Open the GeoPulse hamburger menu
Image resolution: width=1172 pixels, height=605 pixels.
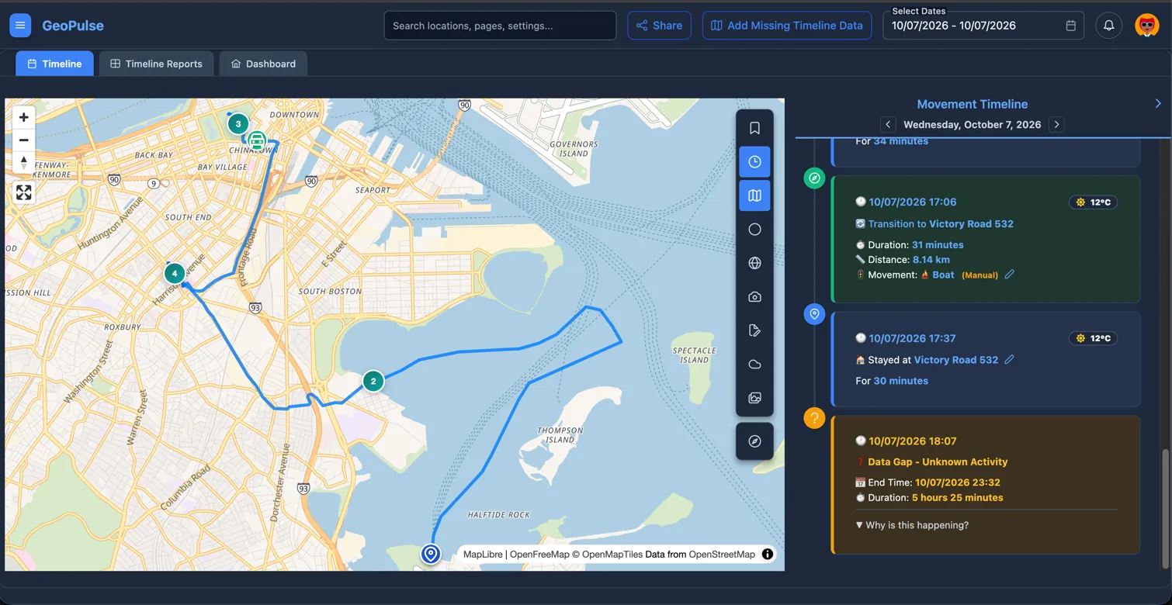point(20,26)
